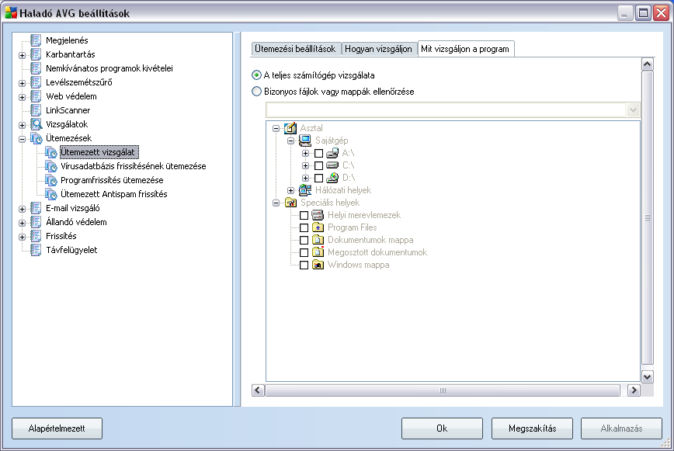Click the A:\ floppy drive icon
Viewport: 674px width, 451px height.
point(332,153)
